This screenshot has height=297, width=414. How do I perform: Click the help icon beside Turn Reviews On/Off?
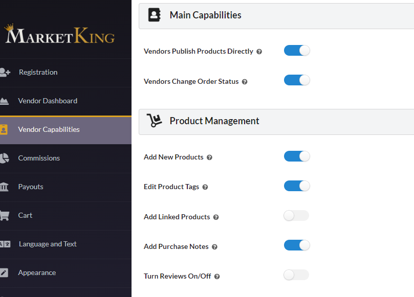pyautogui.click(x=217, y=277)
